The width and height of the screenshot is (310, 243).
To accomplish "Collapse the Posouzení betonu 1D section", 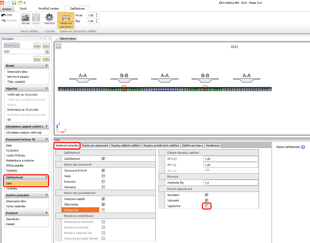I will pyautogui.click(x=46, y=139).
